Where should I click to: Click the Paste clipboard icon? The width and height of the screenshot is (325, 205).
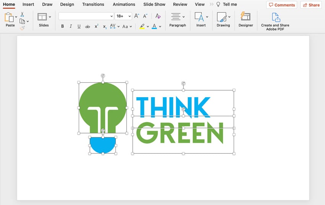(9, 18)
